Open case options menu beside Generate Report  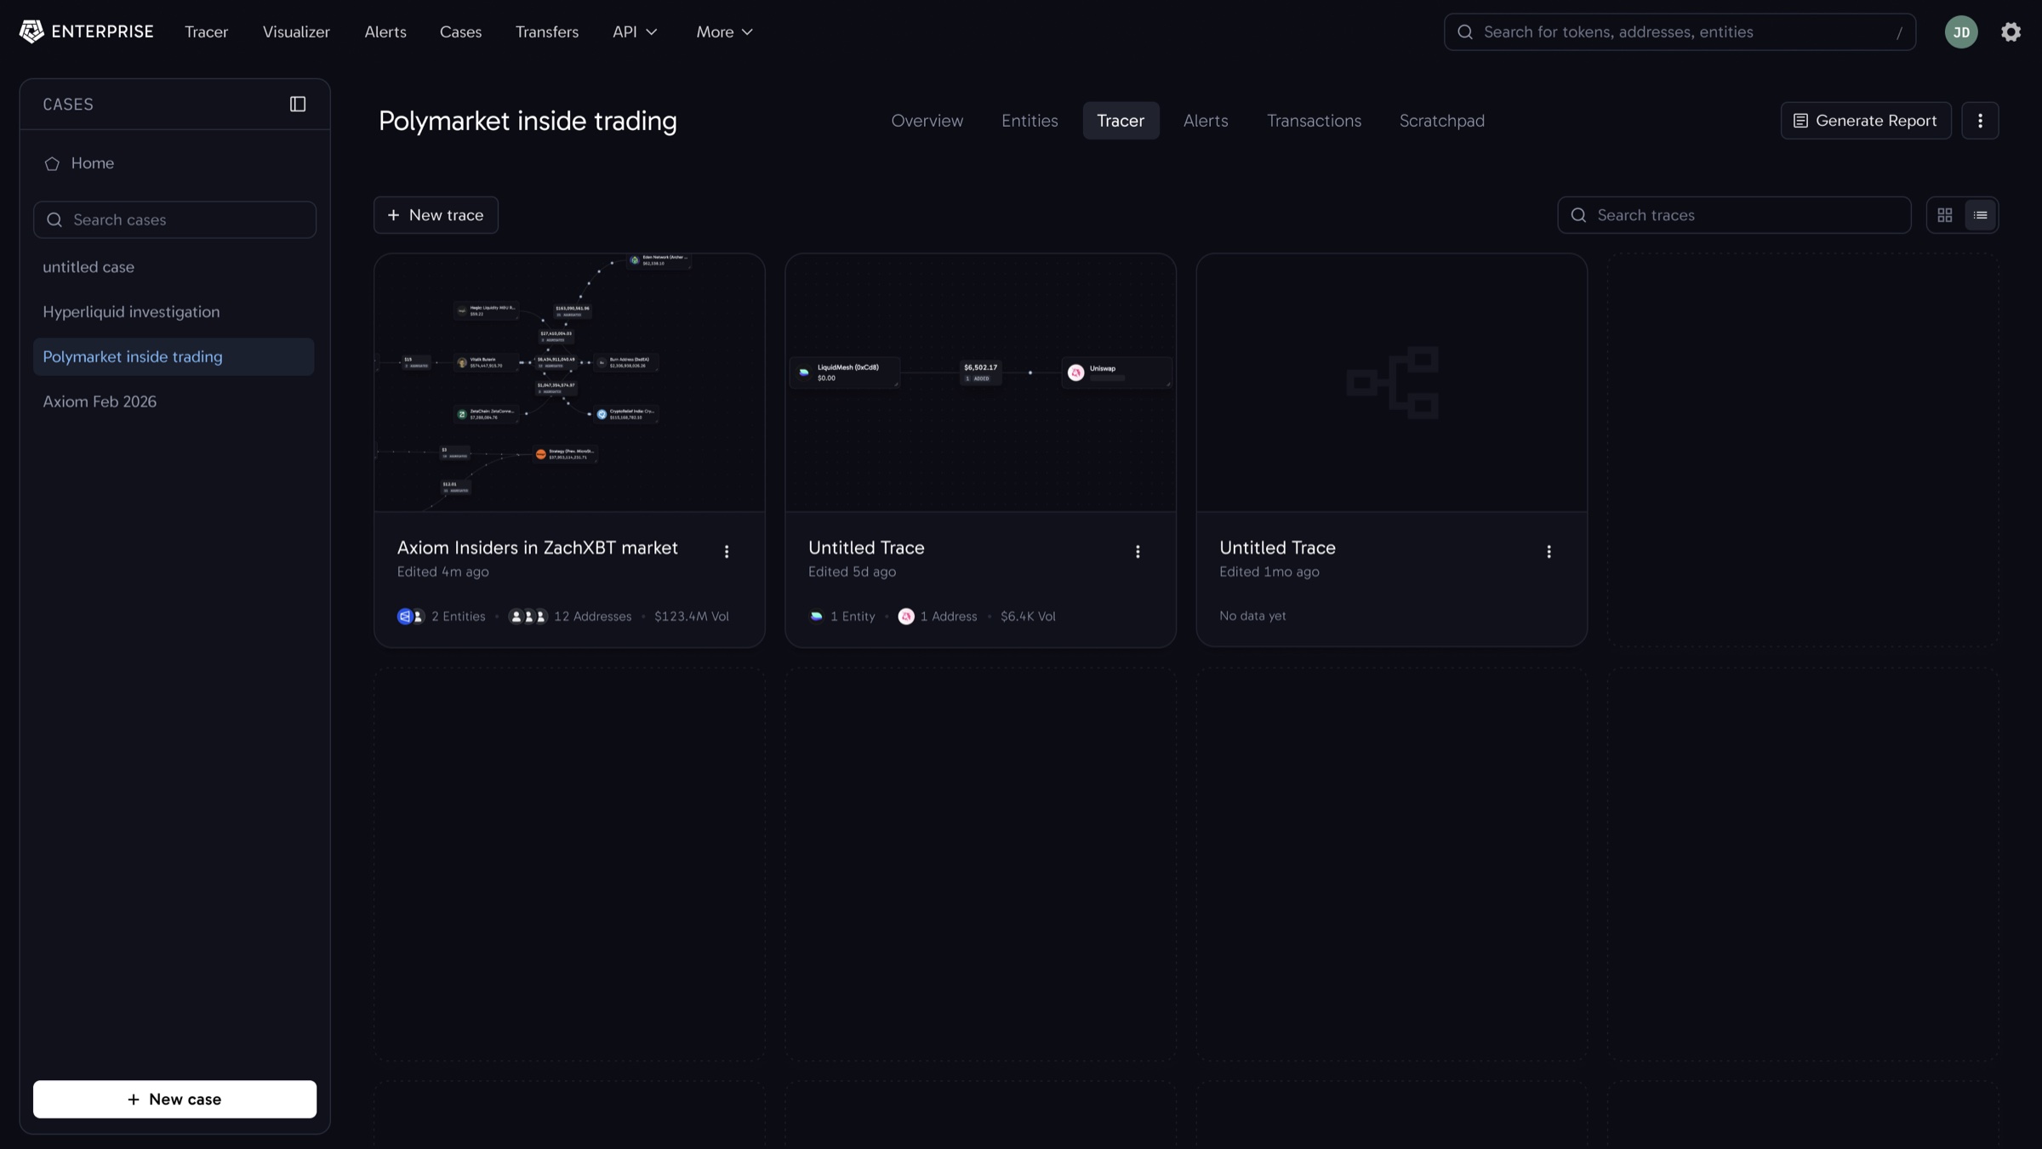pyautogui.click(x=1980, y=121)
